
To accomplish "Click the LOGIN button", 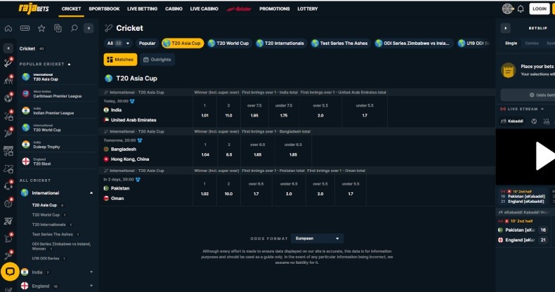I will coord(539,9).
